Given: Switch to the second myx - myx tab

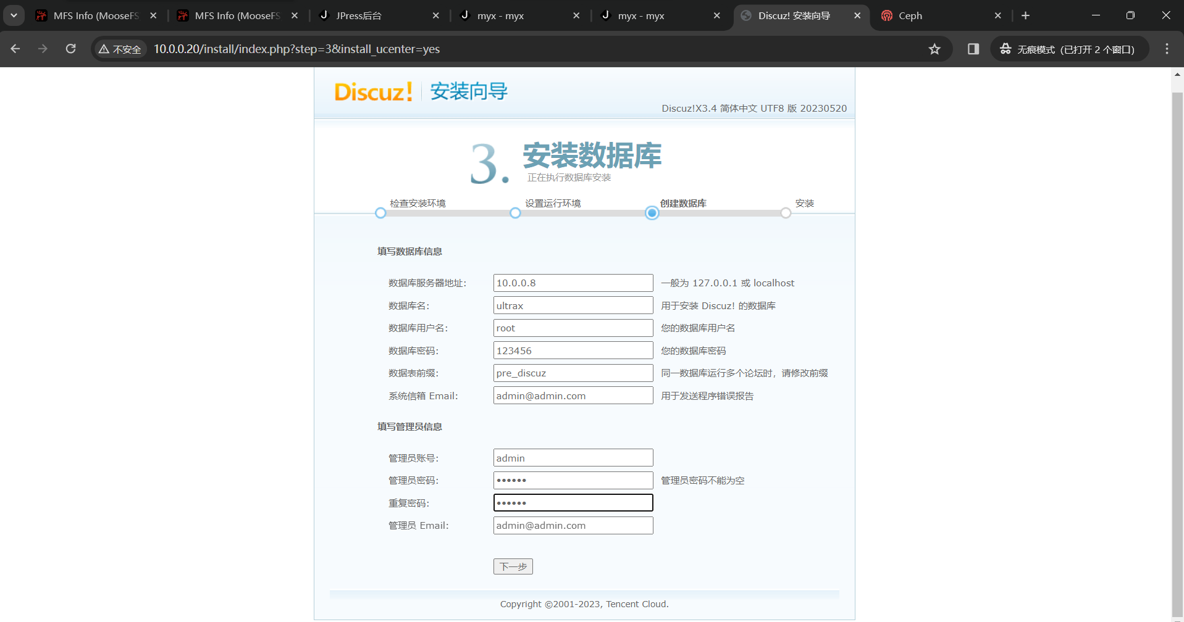Looking at the screenshot, I should point(661,15).
